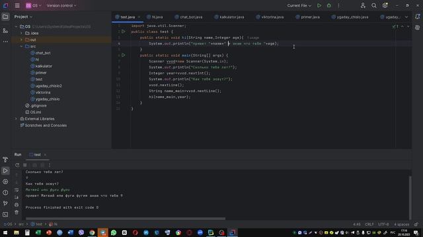Toggle scroll to end in console
The height and width of the screenshot is (237, 423).
click(17, 197)
